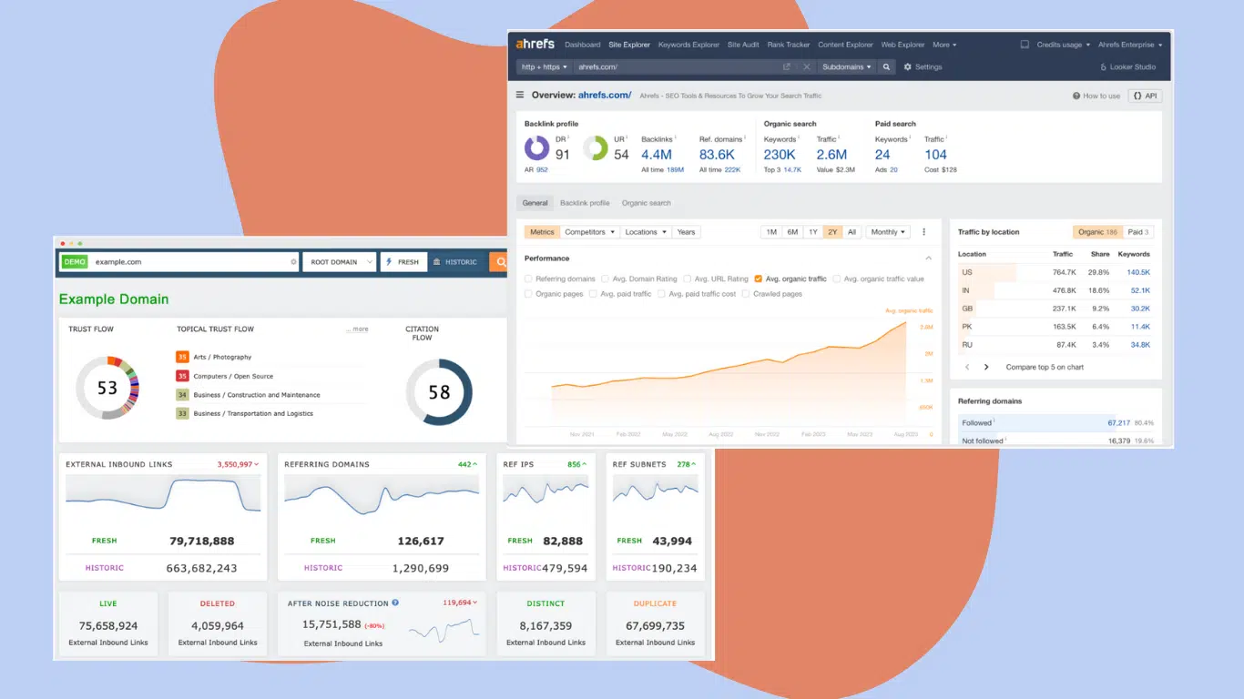Click the Years button
1244x699 pixels.
tap(687, 232)
